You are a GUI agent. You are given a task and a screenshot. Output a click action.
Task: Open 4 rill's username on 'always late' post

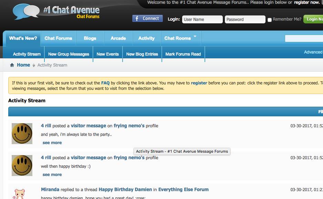46,126
